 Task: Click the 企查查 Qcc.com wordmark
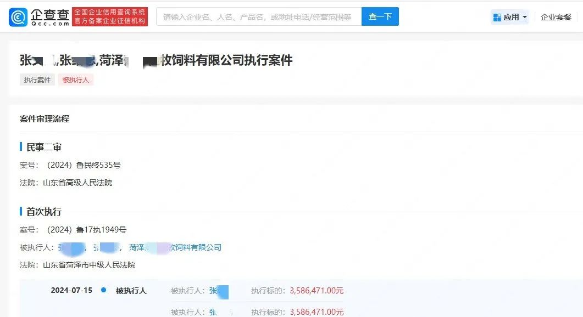click(50, 17)
